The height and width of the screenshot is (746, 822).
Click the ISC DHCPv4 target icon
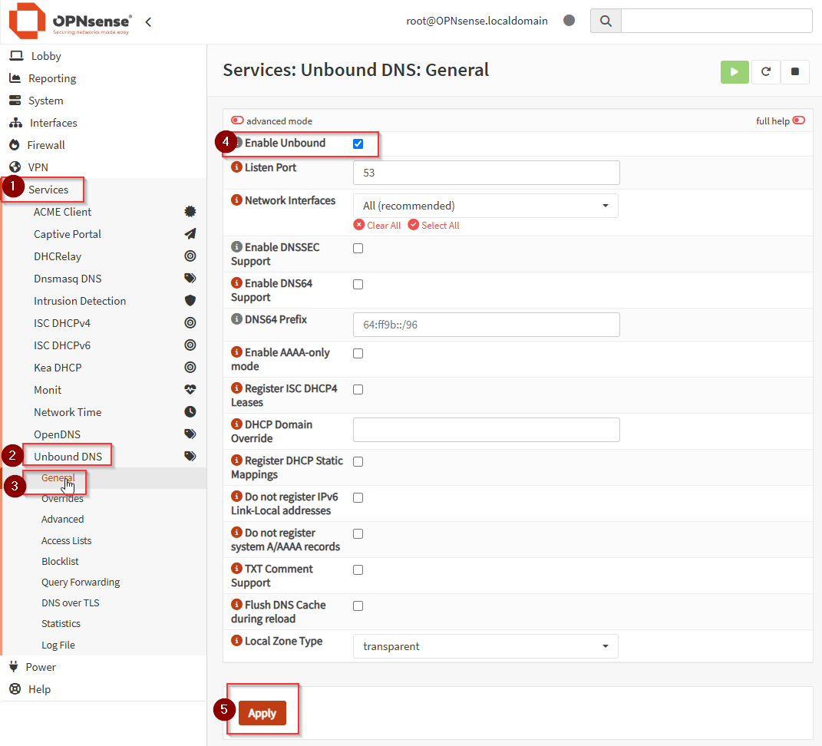[x=190, y=322]
